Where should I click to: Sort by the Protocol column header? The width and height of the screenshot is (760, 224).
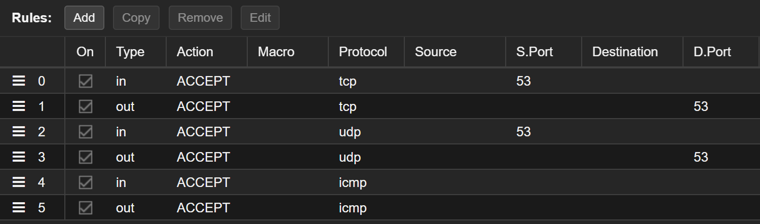pyautogui.click(x=366, y=52)
